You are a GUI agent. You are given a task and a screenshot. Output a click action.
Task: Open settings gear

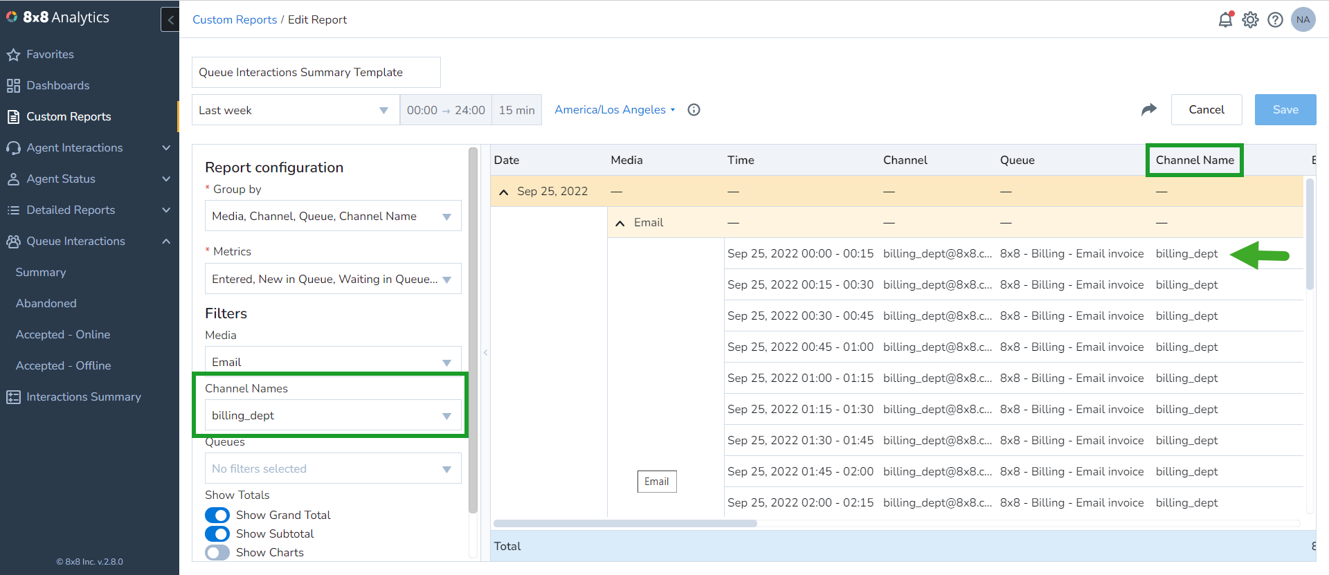tap(1250, 20)
